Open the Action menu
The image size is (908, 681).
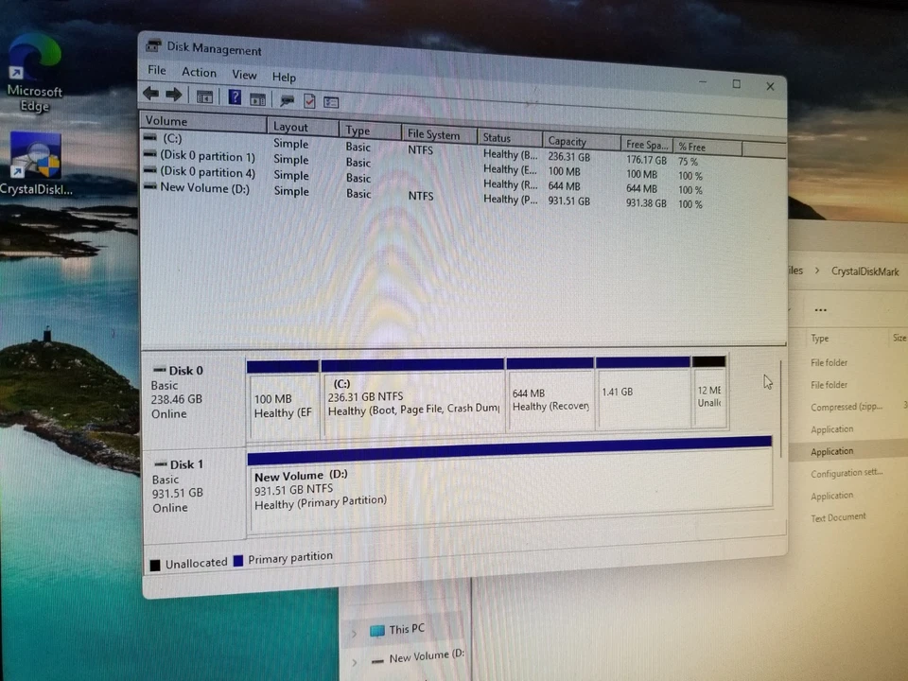click(x=199, y=73)
